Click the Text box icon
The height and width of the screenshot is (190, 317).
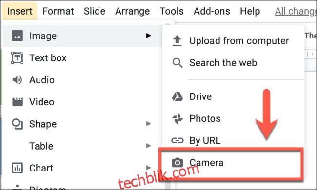point(17,58)
